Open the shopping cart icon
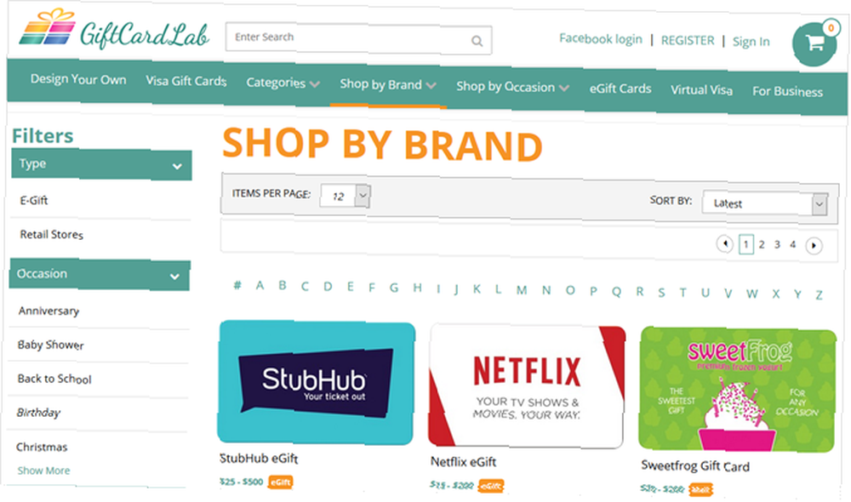Viewport: 851px width, 502px height. coord(814,43)
